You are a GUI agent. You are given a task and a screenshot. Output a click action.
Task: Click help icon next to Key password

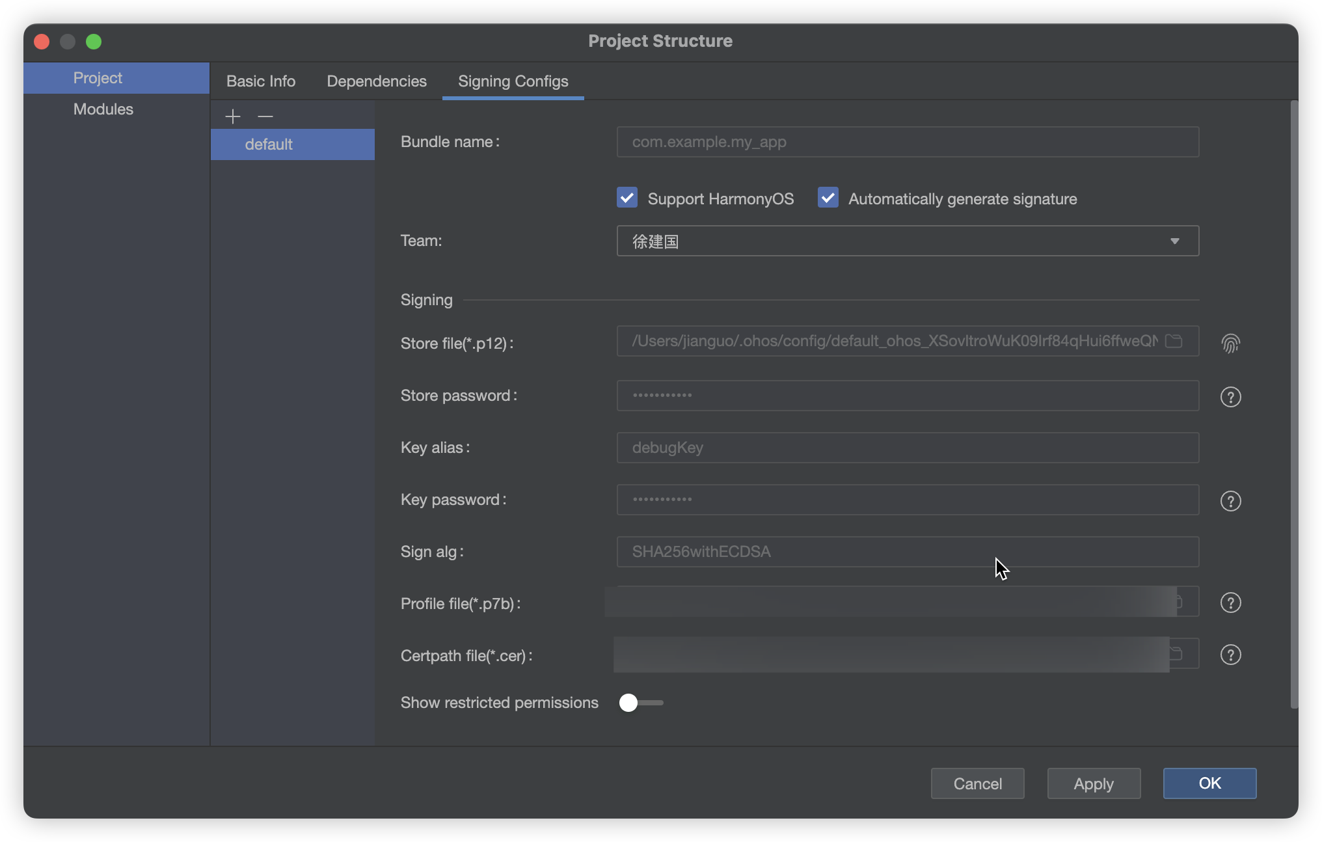click(x=1230, y=500)
